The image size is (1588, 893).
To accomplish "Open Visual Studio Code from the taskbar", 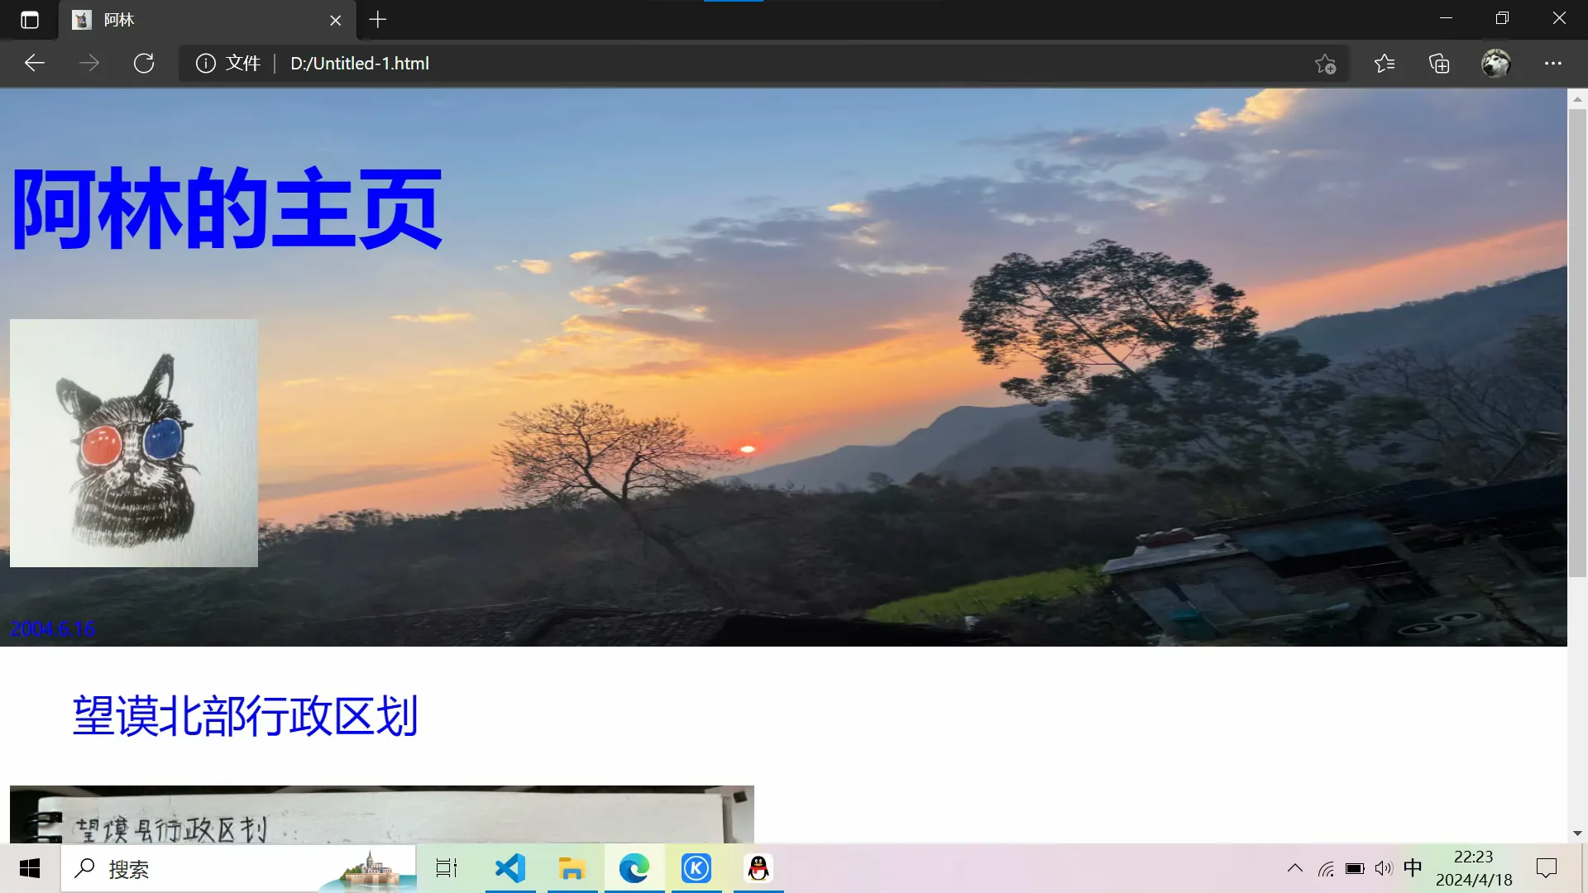I will click(x=510, y=868).
